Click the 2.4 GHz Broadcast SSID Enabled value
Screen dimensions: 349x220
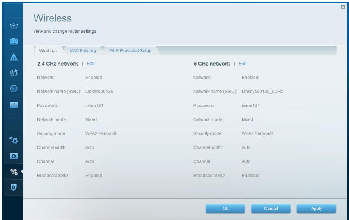pyautogui.click(x=94, y=176)
